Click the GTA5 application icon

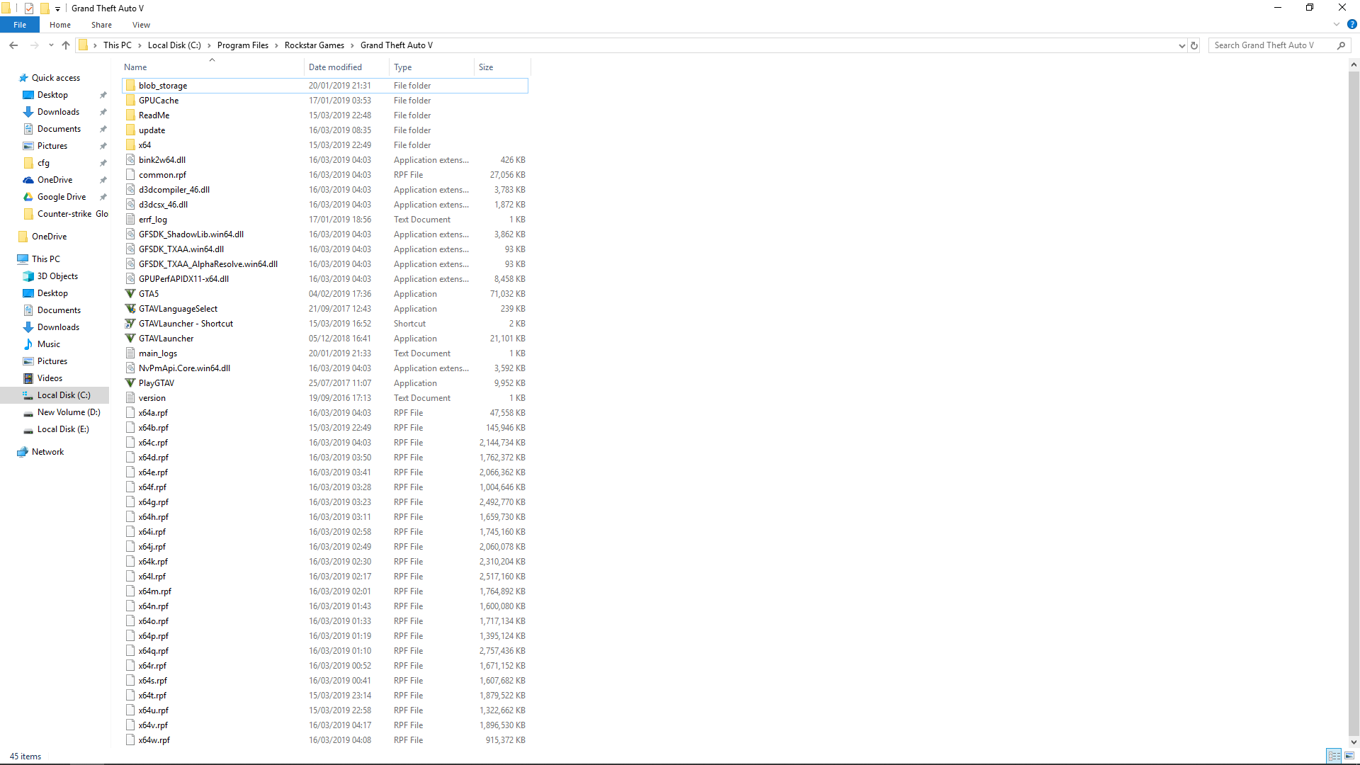[x=130, y=294]
